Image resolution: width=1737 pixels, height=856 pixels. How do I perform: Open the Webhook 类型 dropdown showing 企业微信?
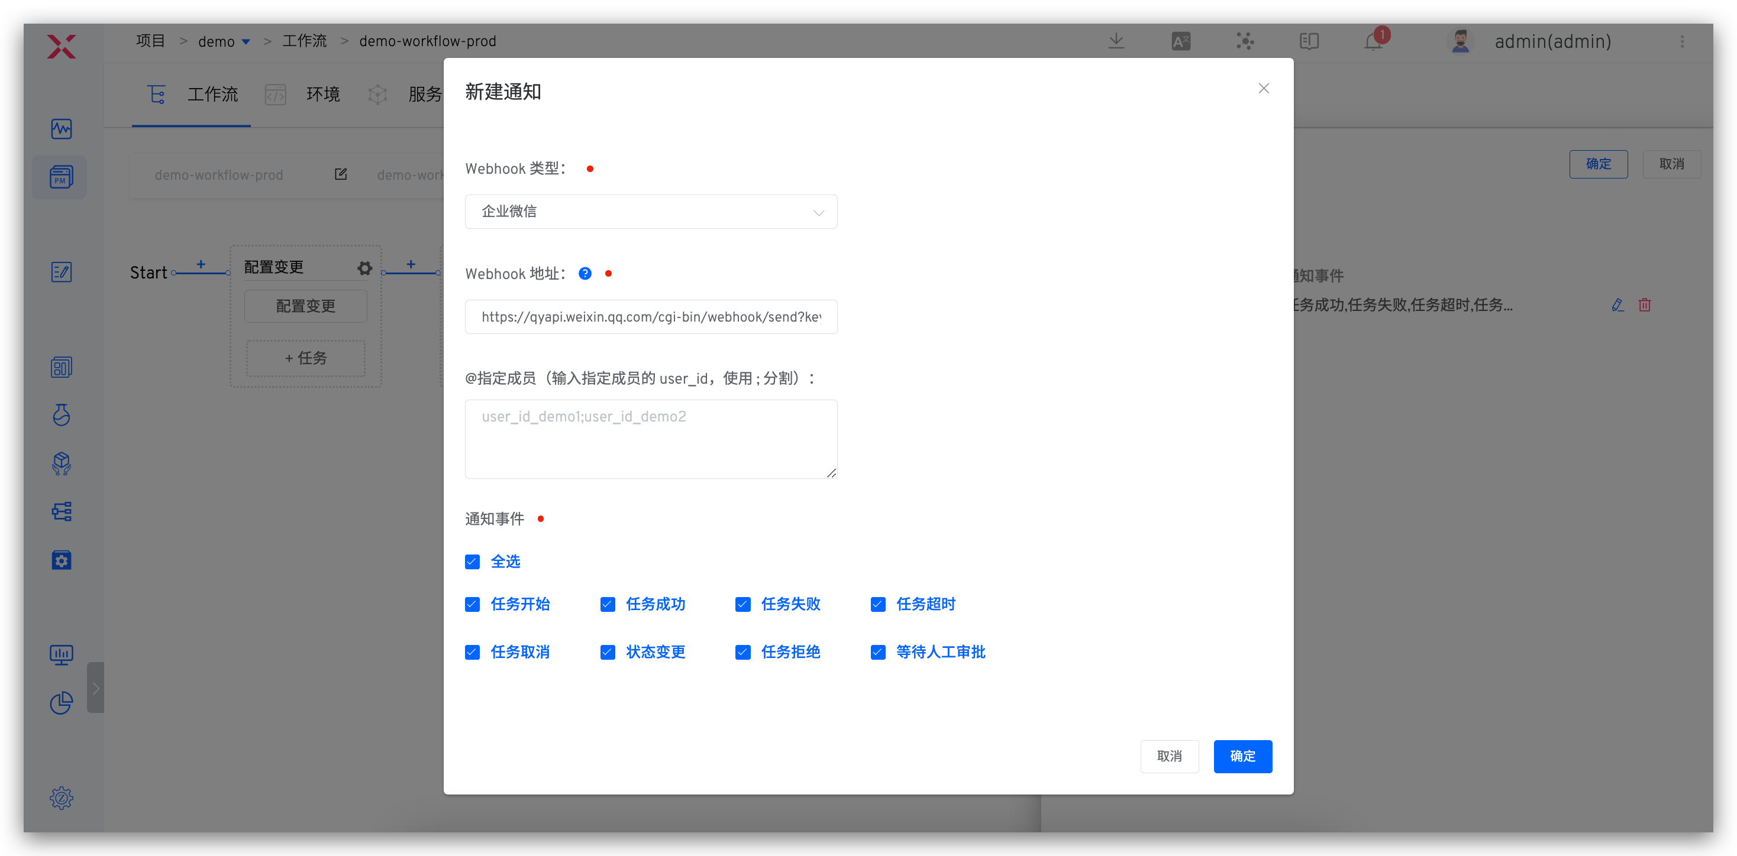(x=651, y=212)
